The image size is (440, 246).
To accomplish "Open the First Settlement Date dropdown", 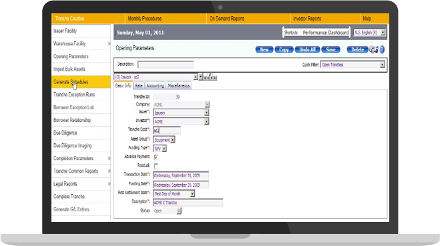I will [x=174, y=193].
